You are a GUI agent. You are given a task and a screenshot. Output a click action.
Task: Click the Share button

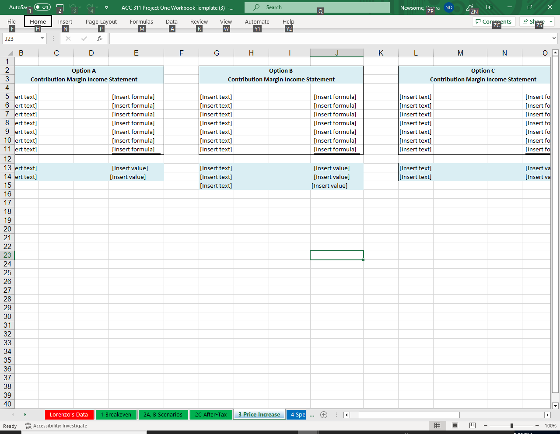click(533, 21)
